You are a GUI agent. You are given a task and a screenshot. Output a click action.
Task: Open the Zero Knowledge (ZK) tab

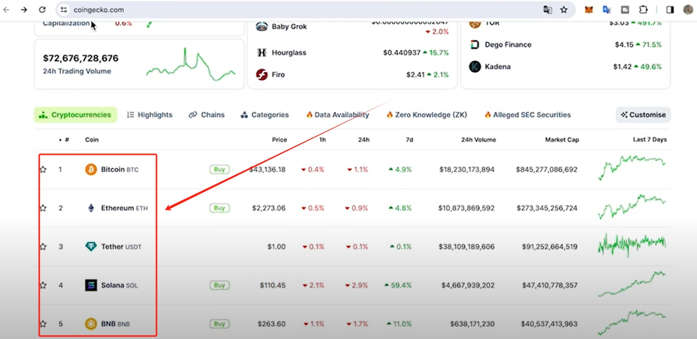click(427, 115)
